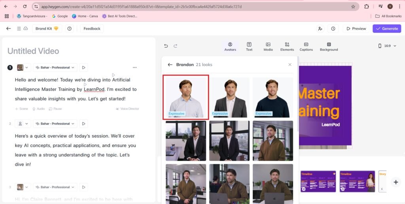Open the 16:9 aspect ratio dropdown

[387, 46]
